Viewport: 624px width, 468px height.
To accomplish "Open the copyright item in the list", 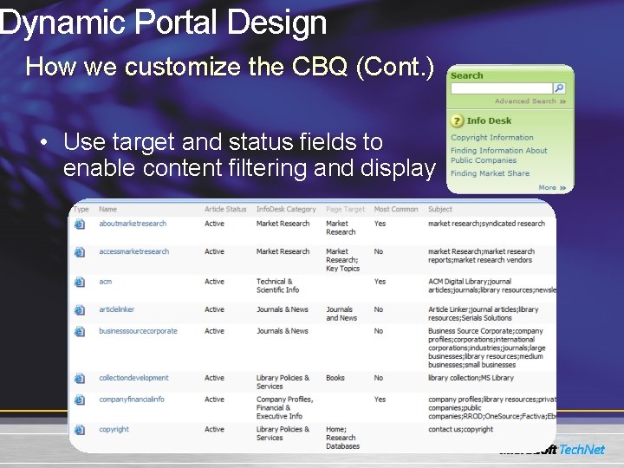I will 114,429.
